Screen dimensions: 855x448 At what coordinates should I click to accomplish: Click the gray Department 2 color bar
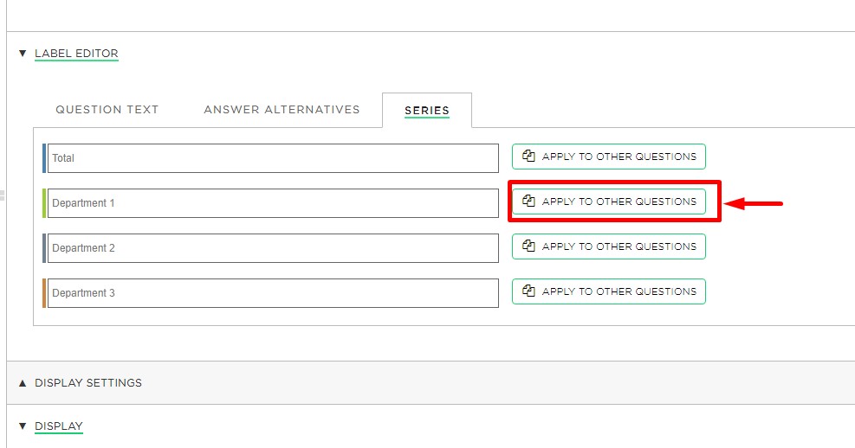pyautogui.click(x=44, y=248)
